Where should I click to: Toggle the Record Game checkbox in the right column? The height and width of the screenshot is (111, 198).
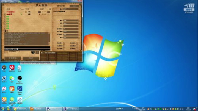77,49
